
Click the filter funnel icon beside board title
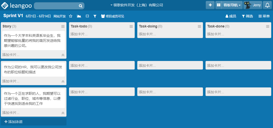[95, 16]
